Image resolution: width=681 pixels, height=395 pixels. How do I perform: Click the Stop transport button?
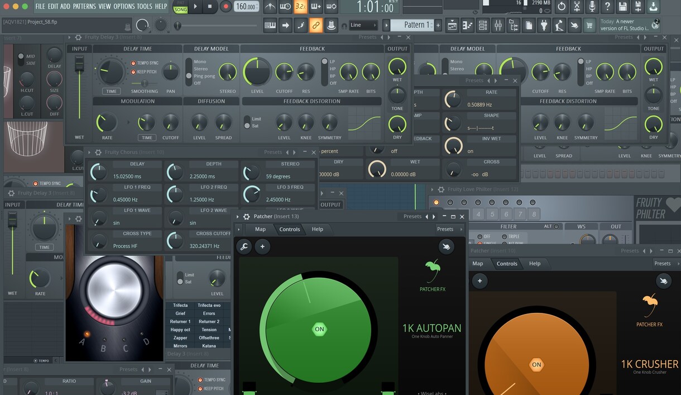point(210,7)
